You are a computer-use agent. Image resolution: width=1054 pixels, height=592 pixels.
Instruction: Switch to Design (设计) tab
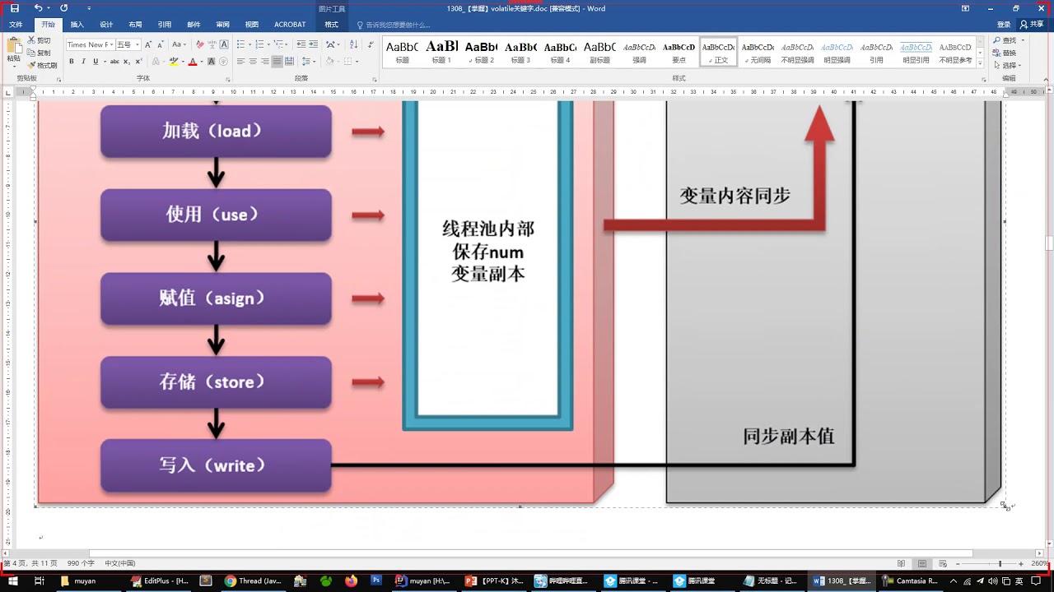click(x=106, y=25)
